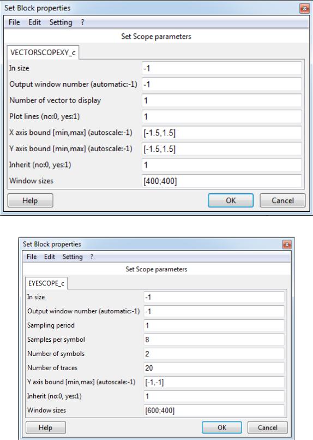
Task: Click Inherit field in VECTORSCOPEXY_c dialog
Action: (x=221, y=165)
